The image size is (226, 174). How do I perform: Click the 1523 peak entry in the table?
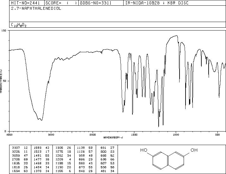click(x=41, y=151)
